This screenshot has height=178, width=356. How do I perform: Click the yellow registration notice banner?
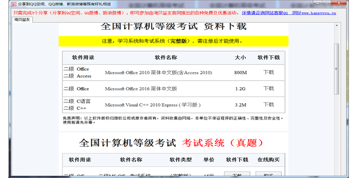tap(174, 41)
